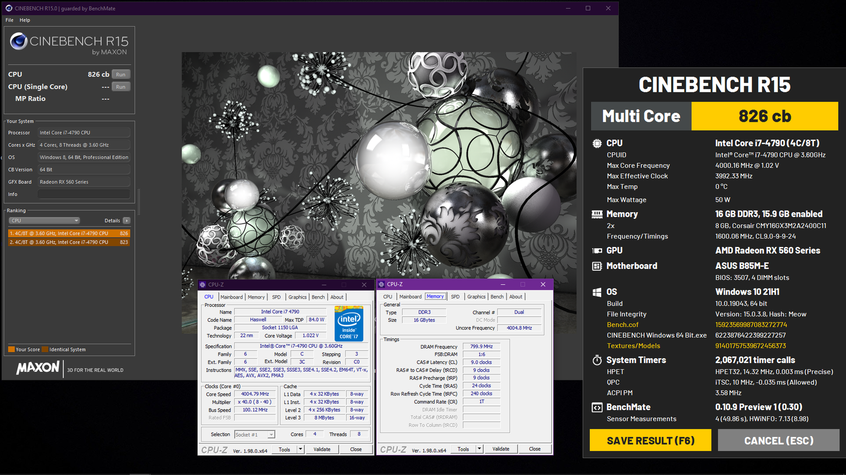Click the Windows logo OS icon
Screen dimensions: 846x475
597,292
